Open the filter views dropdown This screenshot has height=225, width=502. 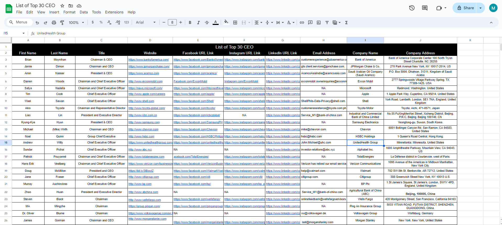[x=336, y=23]
